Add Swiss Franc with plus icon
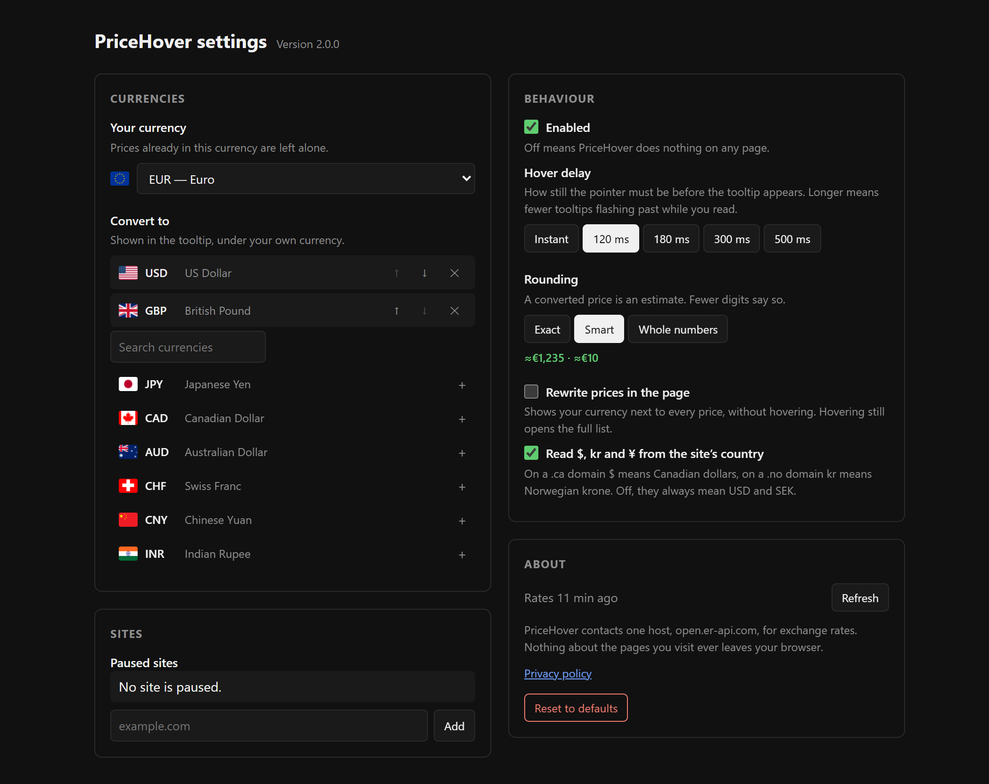 pos(462,487)
